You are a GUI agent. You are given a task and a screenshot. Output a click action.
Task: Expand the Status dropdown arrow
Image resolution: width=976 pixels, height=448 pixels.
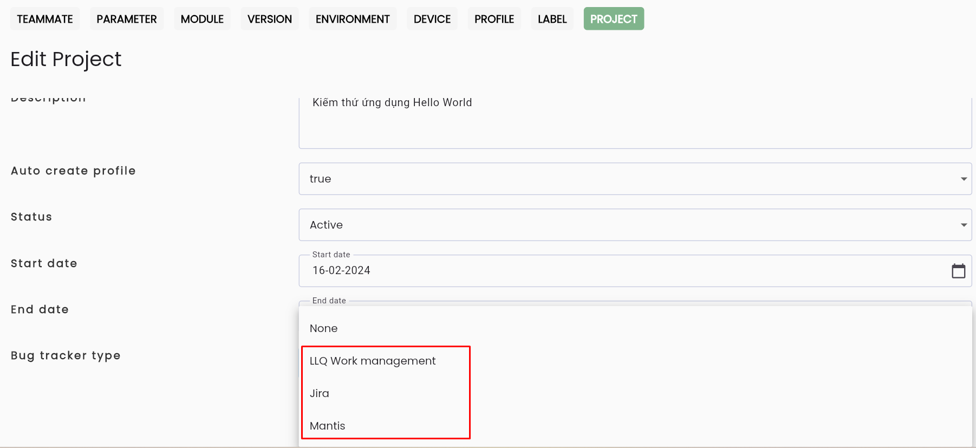pyautogui.click(x=964, y=225)
